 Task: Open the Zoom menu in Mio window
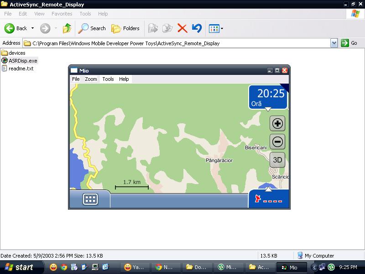(91, 79)
